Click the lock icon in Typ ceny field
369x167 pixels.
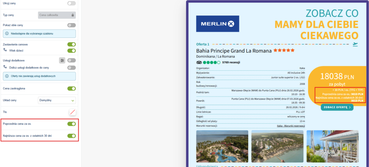tap(73, 15)
